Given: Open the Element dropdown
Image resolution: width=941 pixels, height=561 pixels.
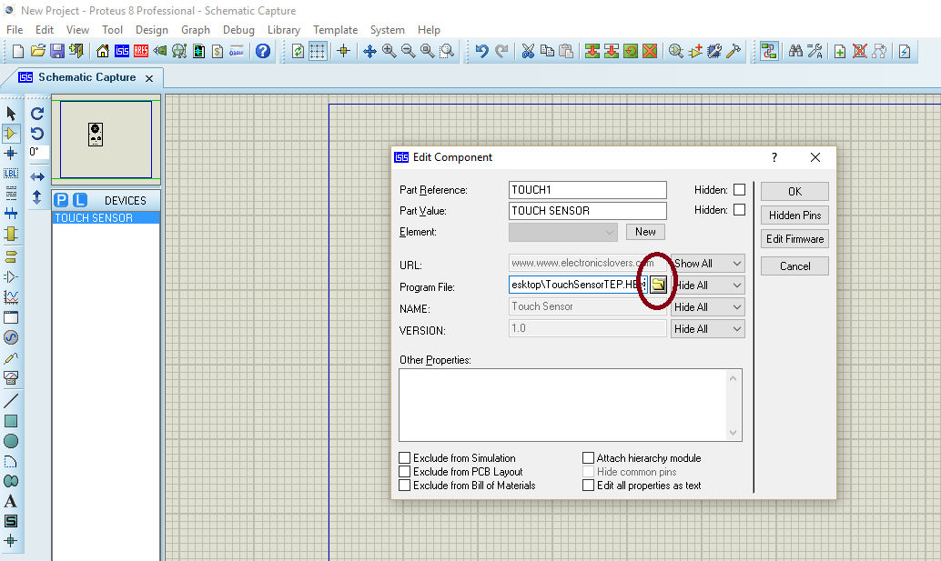Looking at the screenshot, I should coord(563,232).
